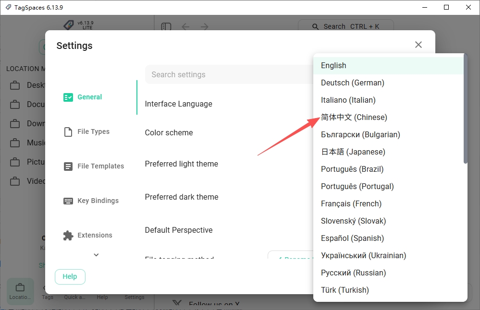Viewport: 480px width, 310px height.
Task: Click the Color scheme label
Action: 169,132
